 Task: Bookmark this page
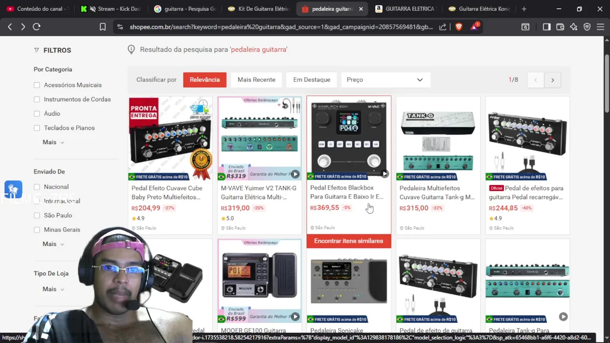[102, 27]
